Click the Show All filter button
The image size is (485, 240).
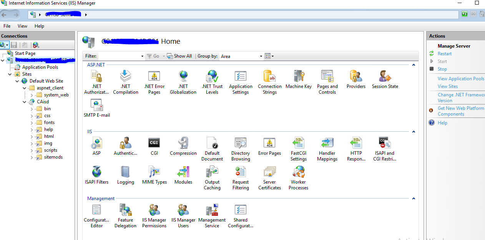[x=179, y=56]
